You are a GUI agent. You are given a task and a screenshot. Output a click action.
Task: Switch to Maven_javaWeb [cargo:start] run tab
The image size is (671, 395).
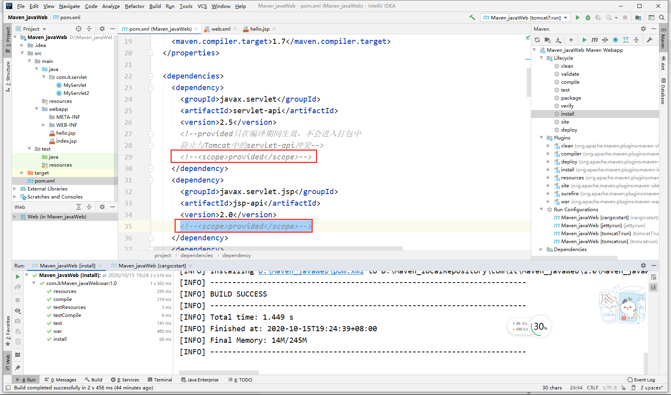(152, 265)
